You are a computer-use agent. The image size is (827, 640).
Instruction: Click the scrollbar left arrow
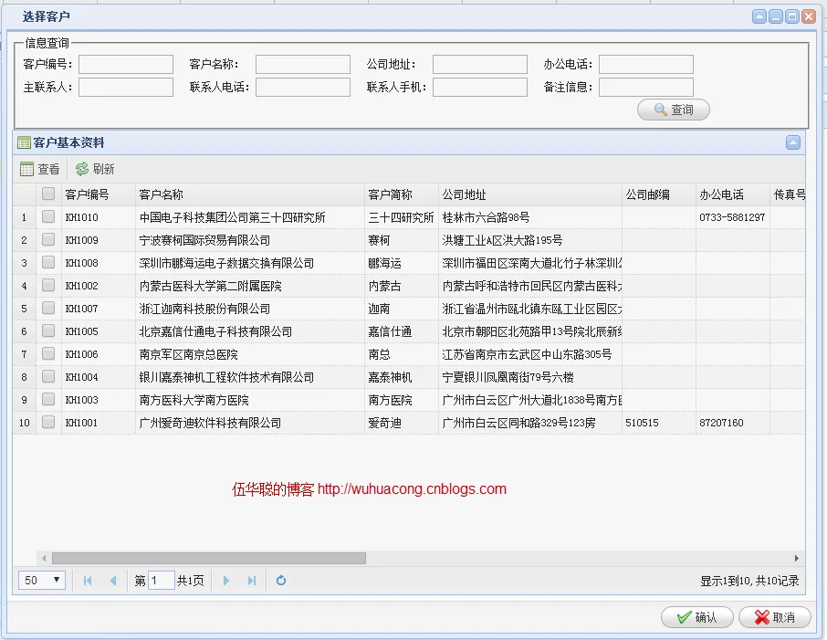(44, 558)
